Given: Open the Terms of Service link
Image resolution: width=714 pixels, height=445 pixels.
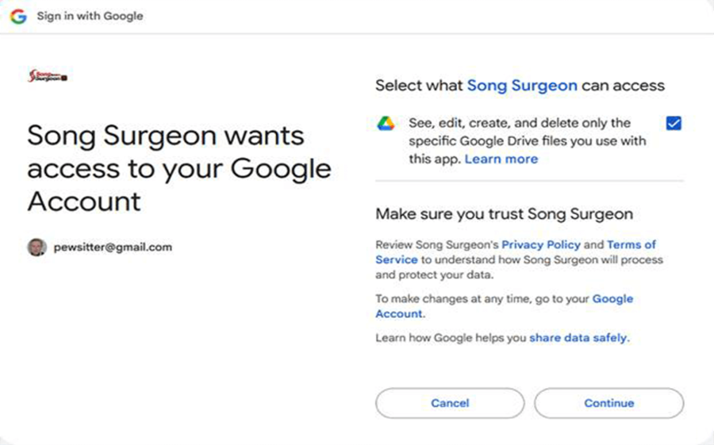Looking at the screenshot, I should coord(631,245).
